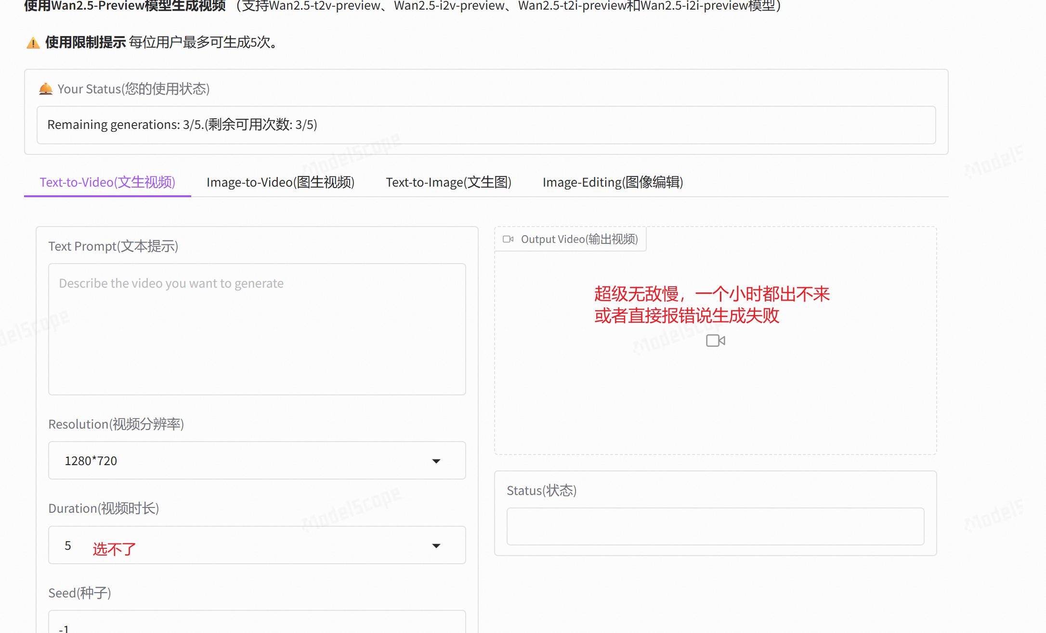
Task: Click the Output Video label
Action: pos(579,239)
